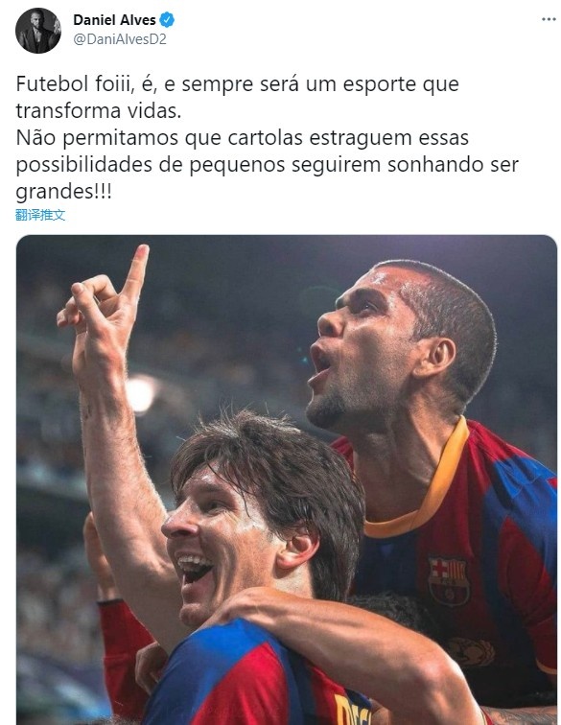Viewport: 561px width, 725px height.
Task: Click the word 'grandes!!!' in the tweet
Action: coord(64,191)
